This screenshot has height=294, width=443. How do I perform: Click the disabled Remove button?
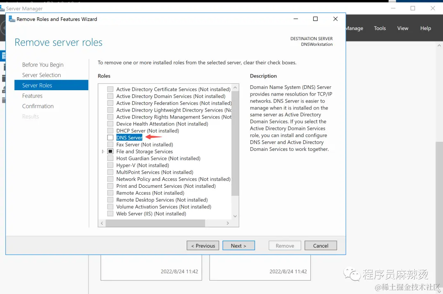[285, 246]
